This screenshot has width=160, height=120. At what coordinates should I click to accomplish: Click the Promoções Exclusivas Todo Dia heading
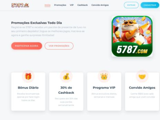[x=37, y=23]
